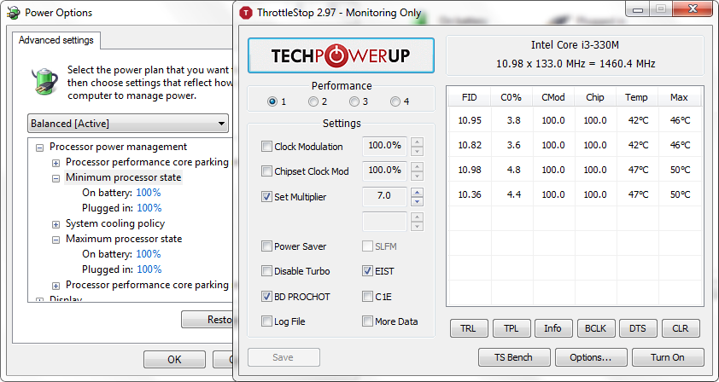Image resolution: width=719 pixels, height=382 pixels.
Task: Uncheck the Set Multiplier checkbox
Action: [266, 197]
